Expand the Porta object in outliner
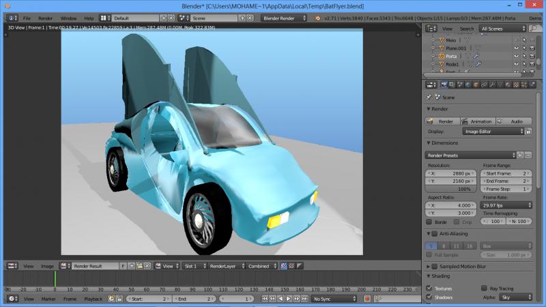 (x=433, y=56)
